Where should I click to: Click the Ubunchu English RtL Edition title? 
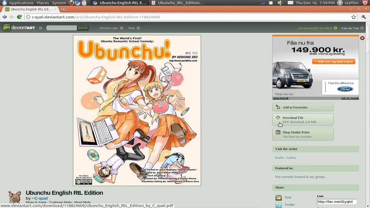click(64, 193)
